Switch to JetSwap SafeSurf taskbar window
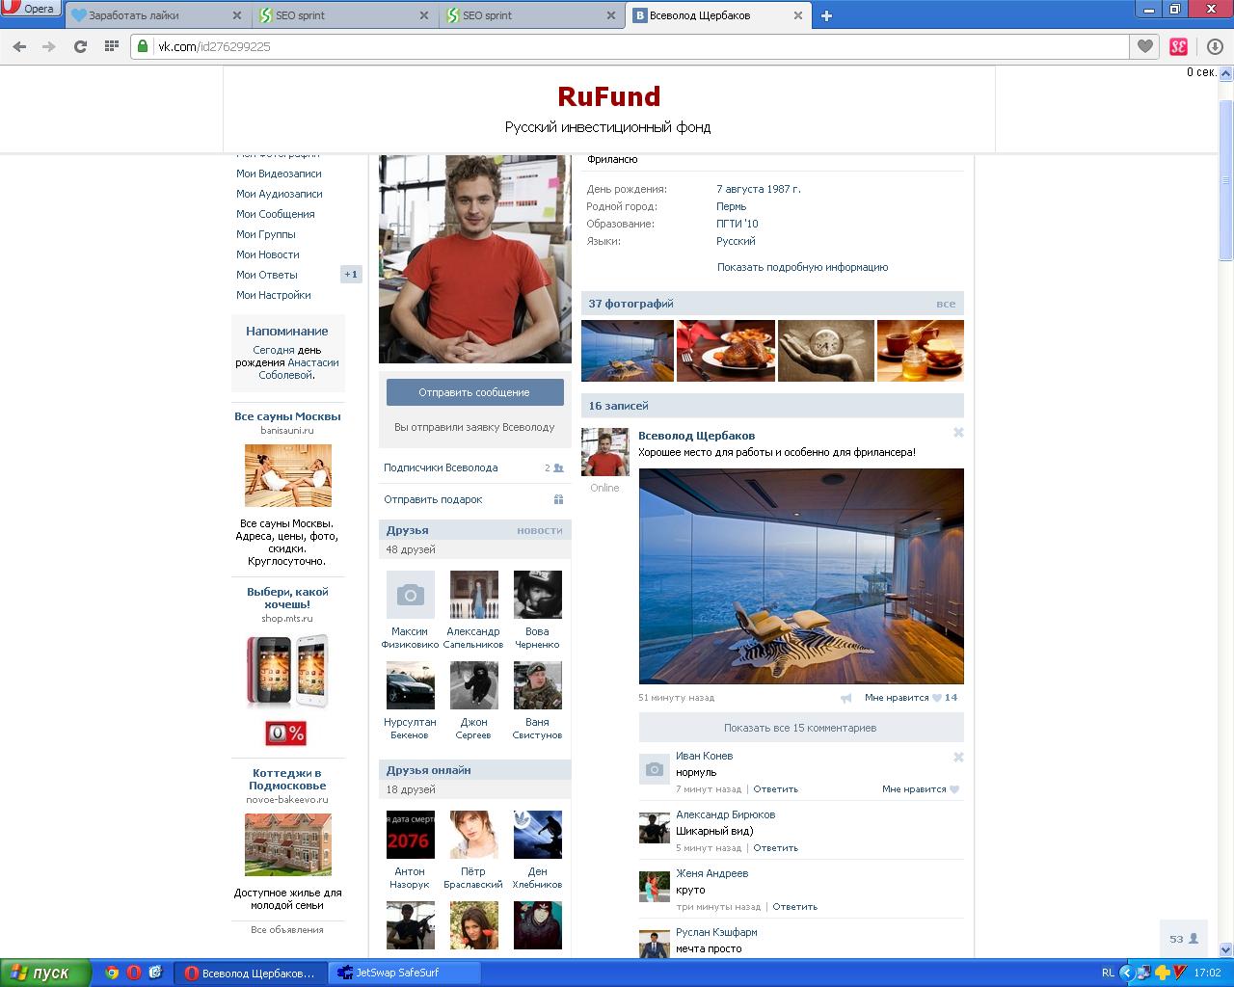 coord(405,974)
